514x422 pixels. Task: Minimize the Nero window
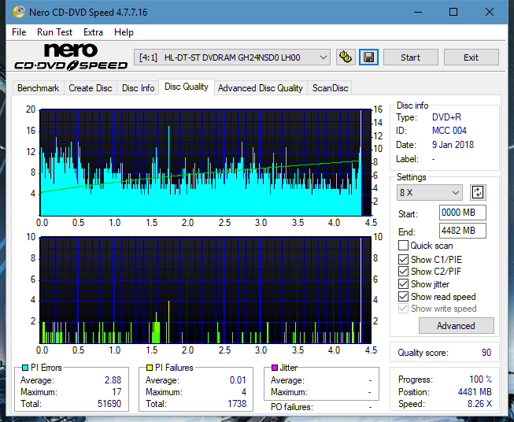(418, 12)
